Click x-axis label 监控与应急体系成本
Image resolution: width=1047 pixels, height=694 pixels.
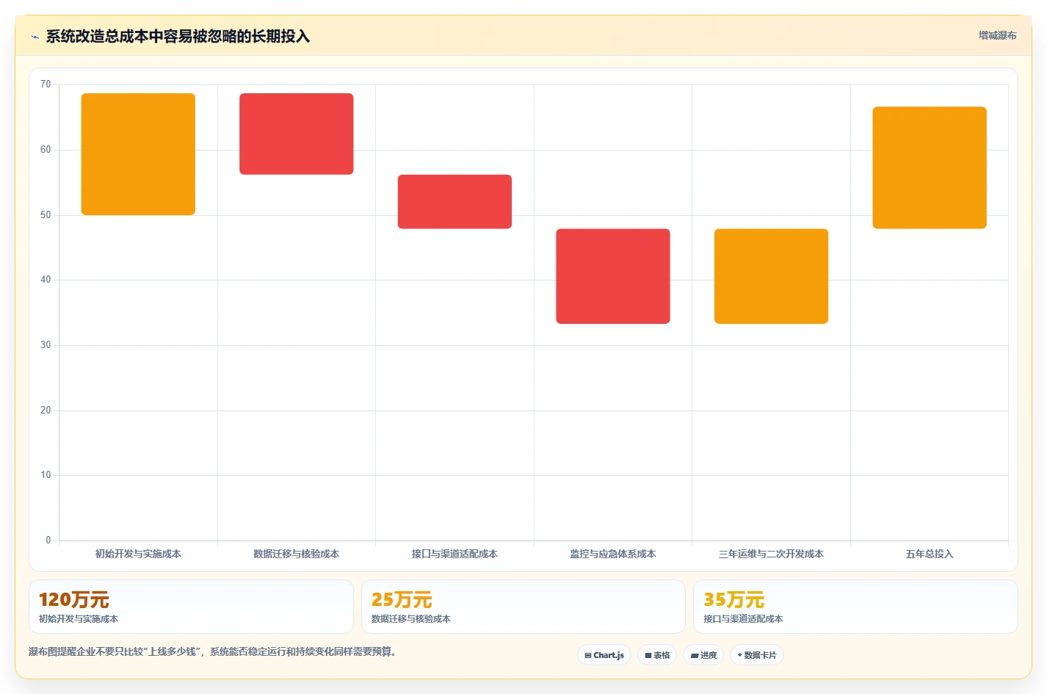click(613, 554)
